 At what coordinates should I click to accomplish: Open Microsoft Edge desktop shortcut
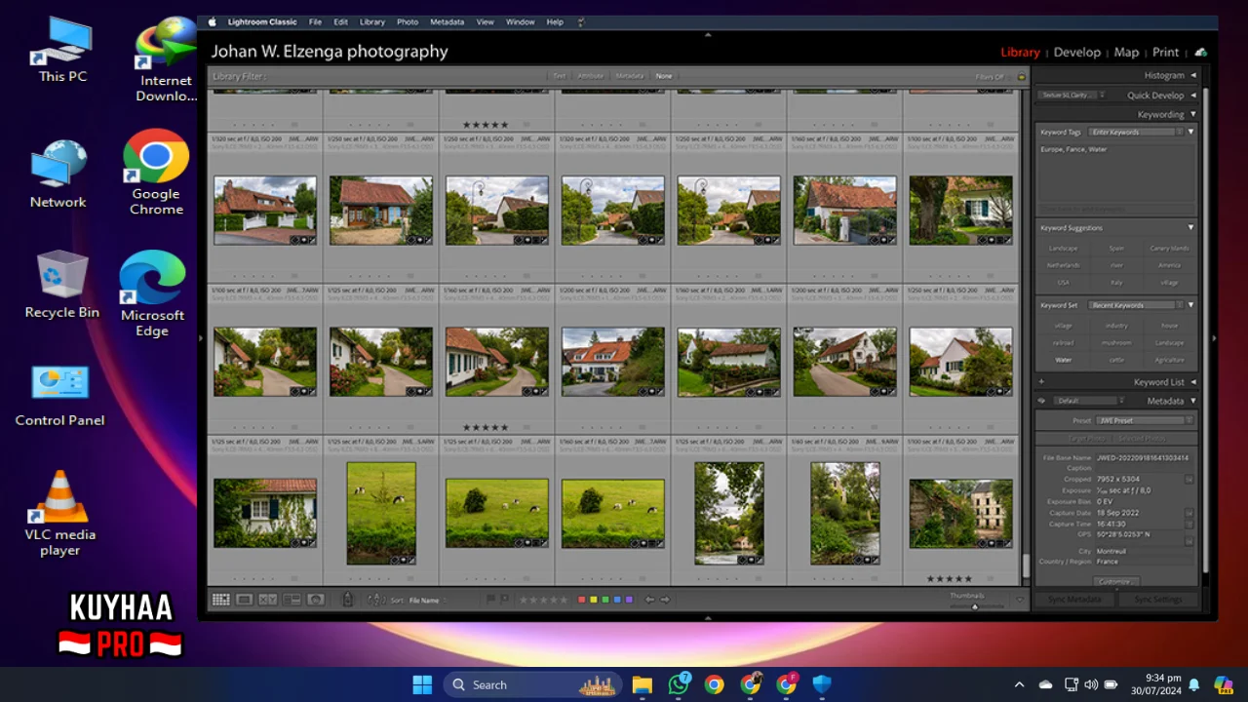pyautogui.click(x=152, y=292)
